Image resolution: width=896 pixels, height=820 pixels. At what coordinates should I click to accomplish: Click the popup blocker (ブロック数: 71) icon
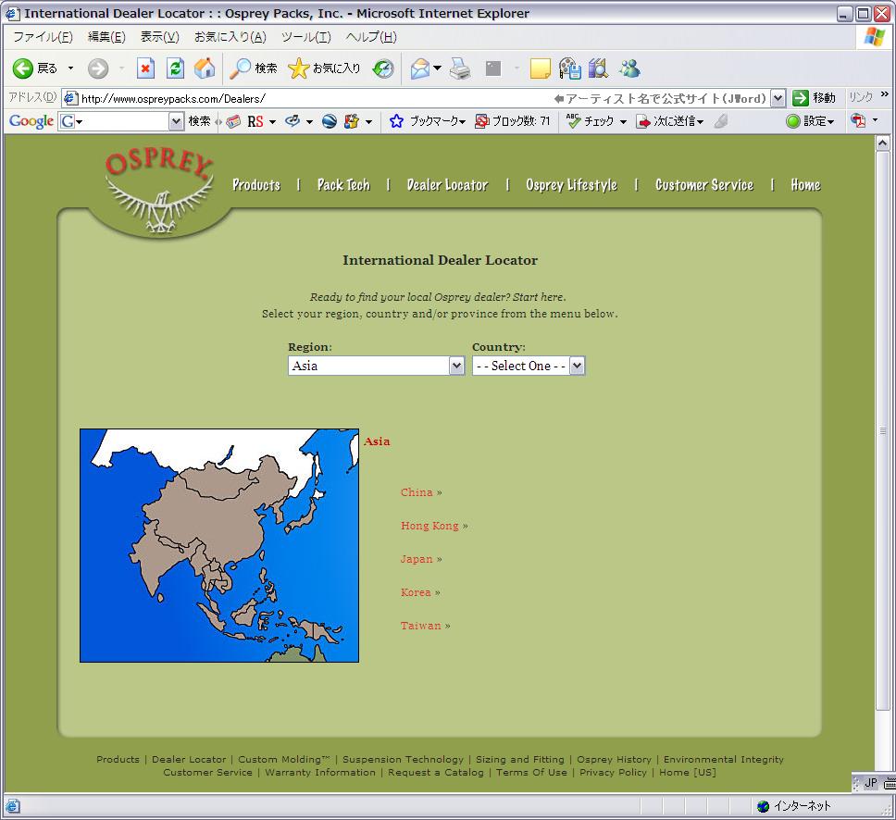pyautogui.click(x=481, y=121)
